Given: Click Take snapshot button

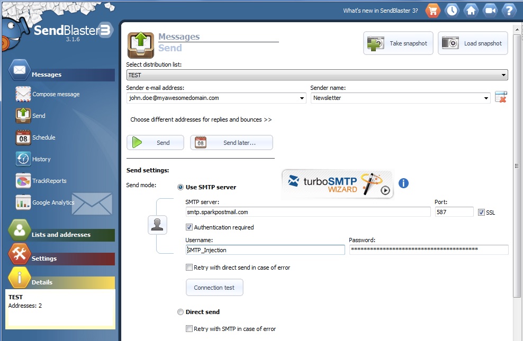Looking at the screenshot, I should [398, 43].
